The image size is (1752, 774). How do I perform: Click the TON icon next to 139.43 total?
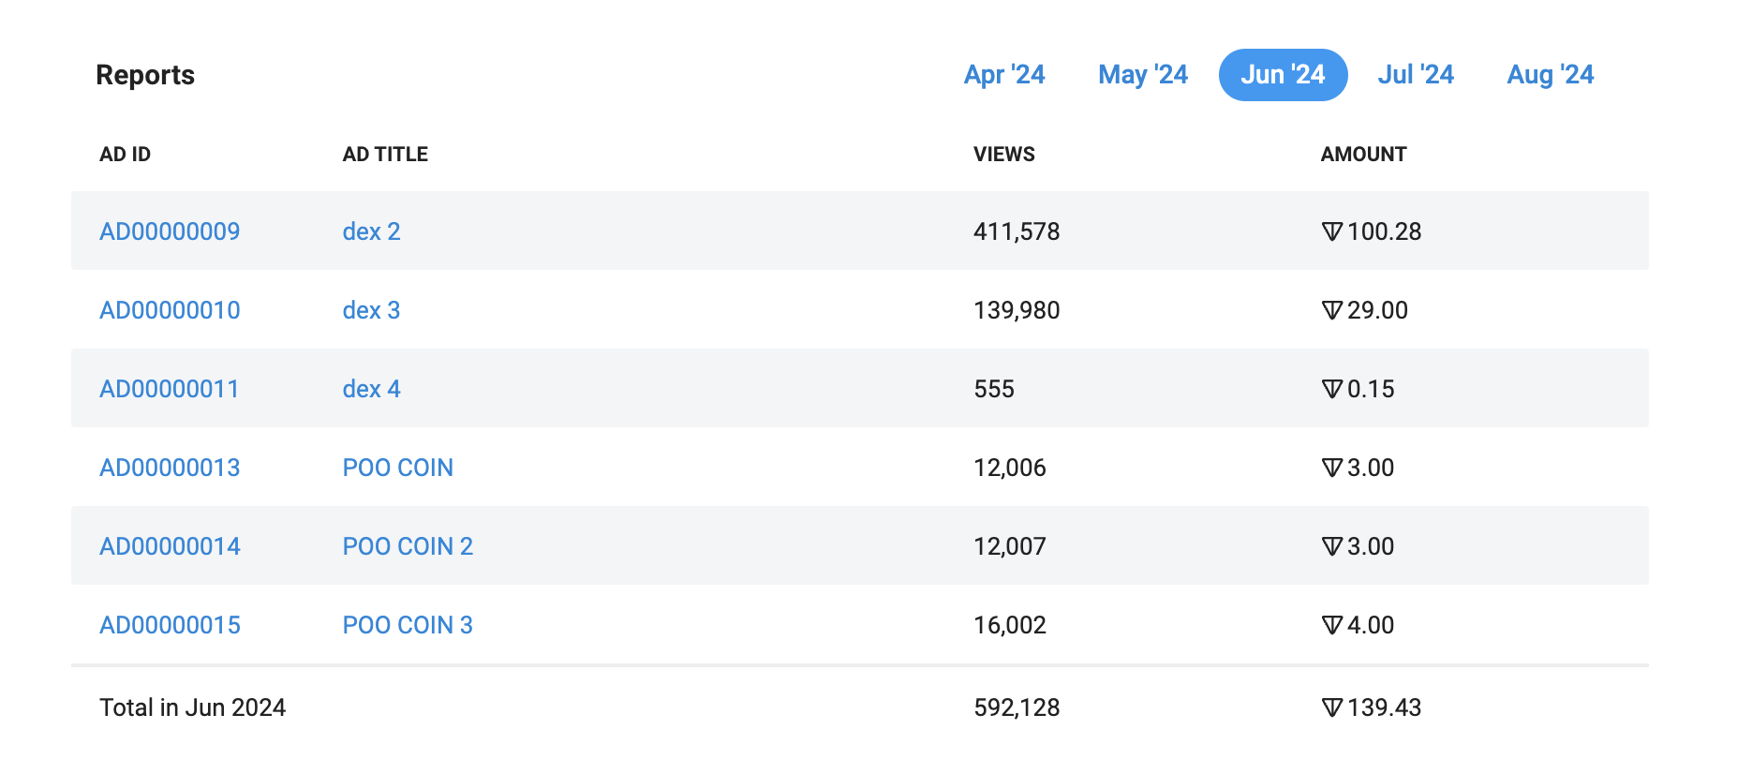pos(1332,707)
